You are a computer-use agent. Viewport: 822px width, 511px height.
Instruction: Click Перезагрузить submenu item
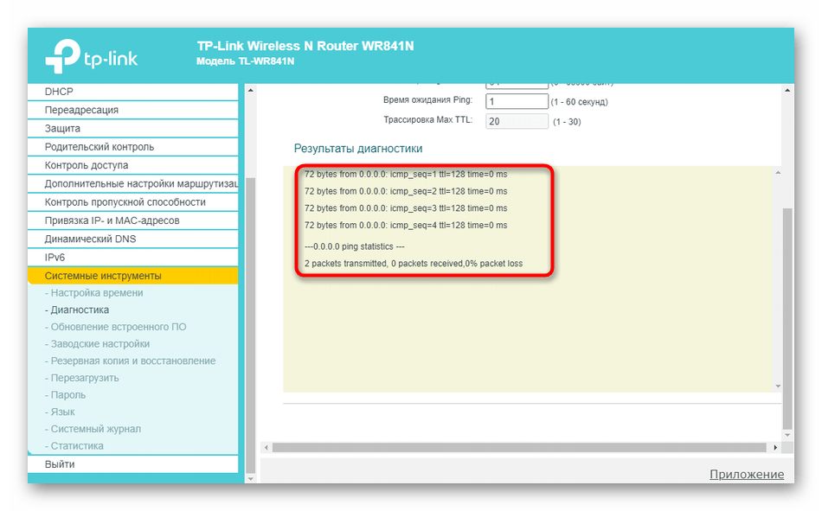[85, 378]
